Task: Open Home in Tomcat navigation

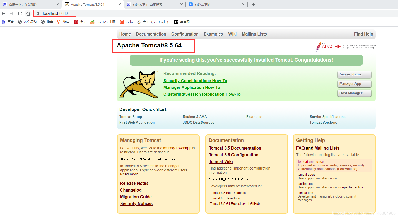Action: (x=125, y=34)
